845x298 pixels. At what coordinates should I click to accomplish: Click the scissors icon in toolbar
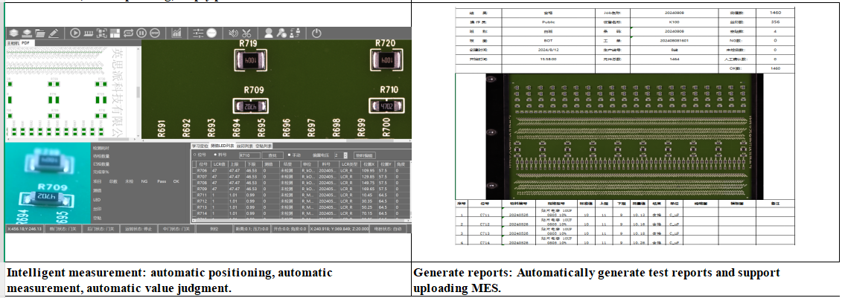coord(248,33)
